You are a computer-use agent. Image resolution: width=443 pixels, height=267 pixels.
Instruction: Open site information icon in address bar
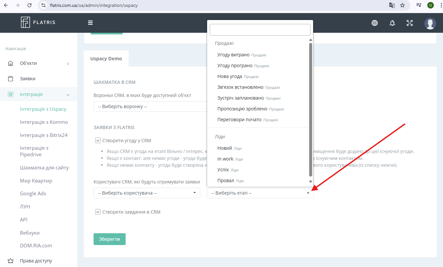pyautogui.click(x=44, y=5)
